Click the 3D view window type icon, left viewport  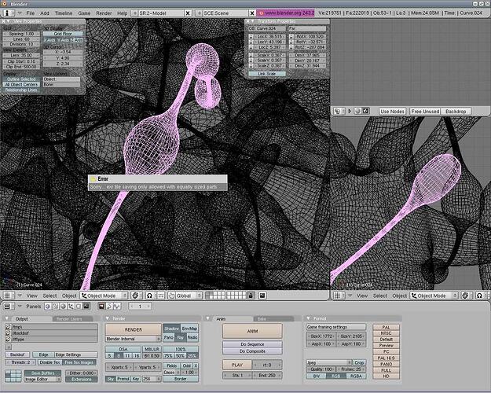[8, 296]
